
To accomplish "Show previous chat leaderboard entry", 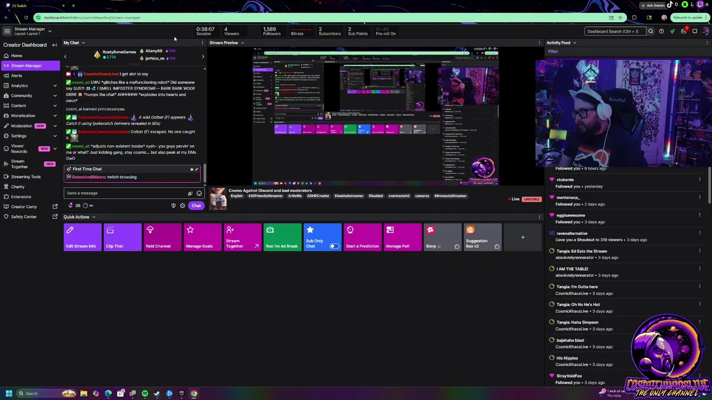I will point(65,56).
